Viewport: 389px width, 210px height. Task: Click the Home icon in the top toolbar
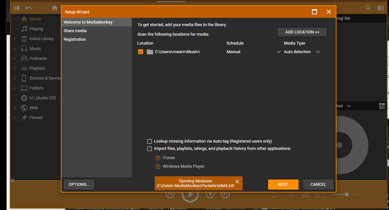[x=55, y=8]
